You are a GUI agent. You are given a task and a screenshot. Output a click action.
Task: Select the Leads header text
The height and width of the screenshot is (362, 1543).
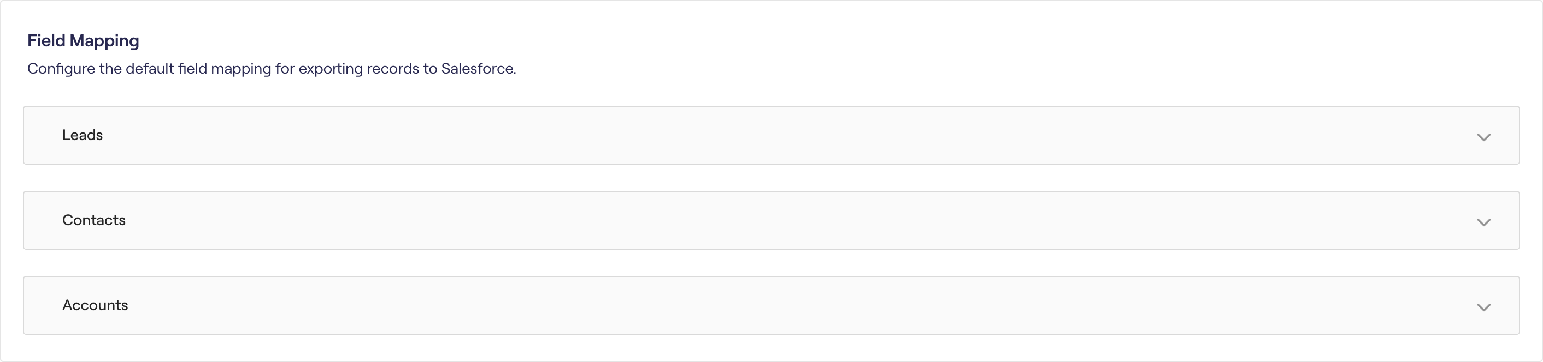pos(82,135)
